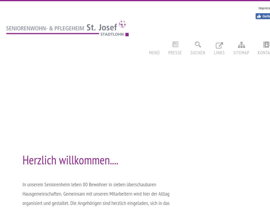Image resolution: width=270 pixels, height=210 pixels.
Task: Select the Kontakt address book icon
Action: pyautogui.click(x=266, y=44)
